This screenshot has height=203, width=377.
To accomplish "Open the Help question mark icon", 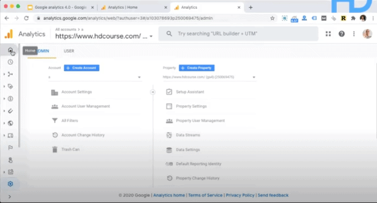I will pos(342,34).
